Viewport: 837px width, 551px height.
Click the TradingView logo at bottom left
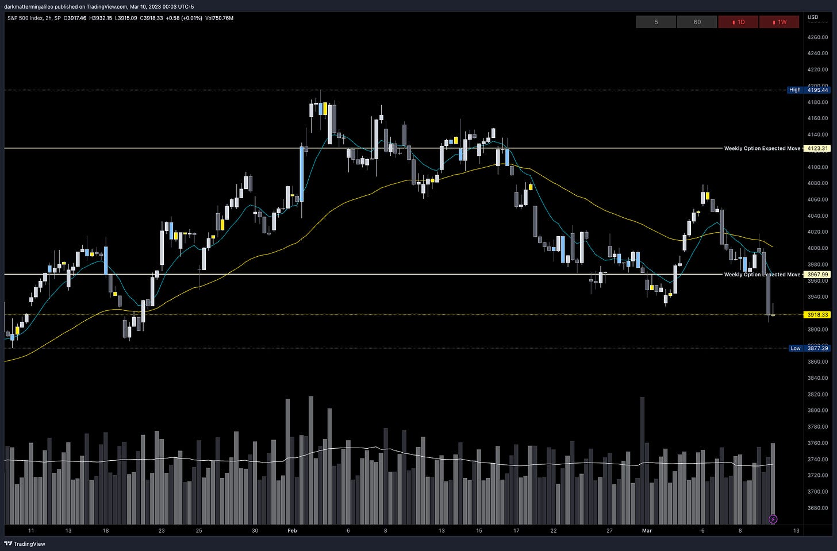[x=24, y=544]
